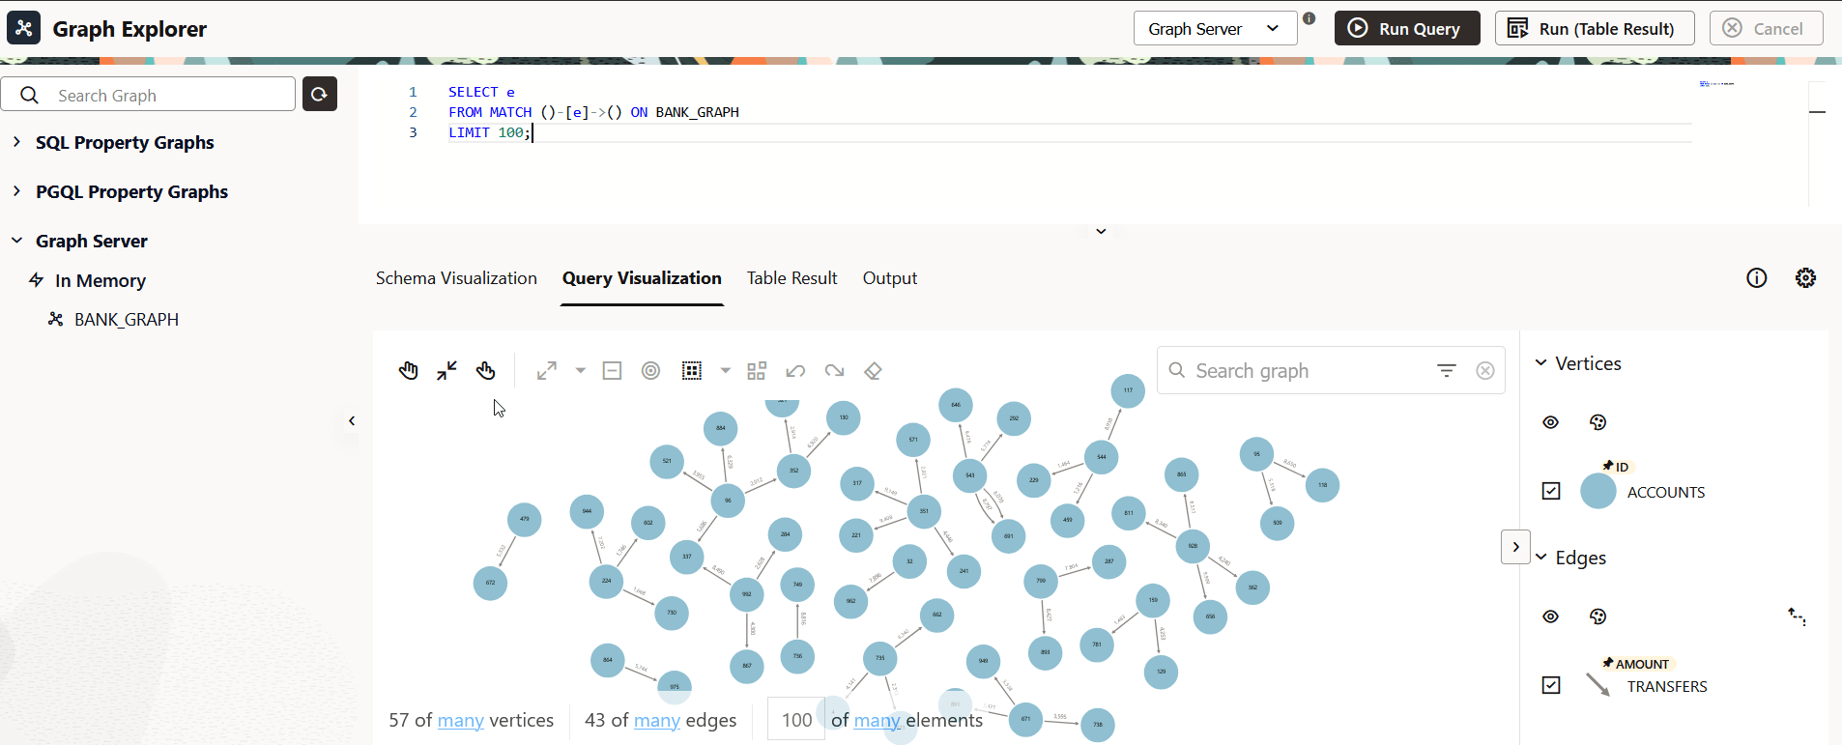This screenshot has height=745, width=1842.
Task: Expand SQL Property Graphs
Action: click(16, 142)
